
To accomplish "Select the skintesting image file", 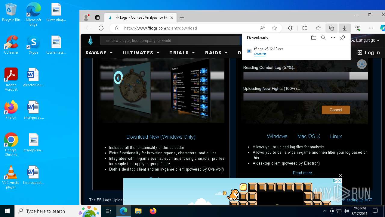I will 56,13.
